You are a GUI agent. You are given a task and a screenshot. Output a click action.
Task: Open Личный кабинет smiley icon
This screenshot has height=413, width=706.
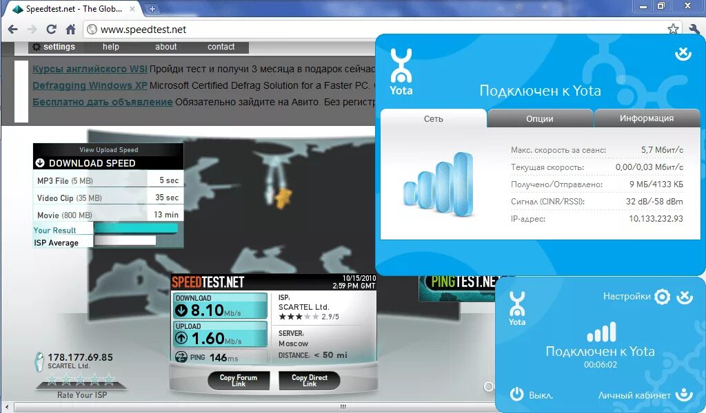pyautogui.click(x=684, y=394)
